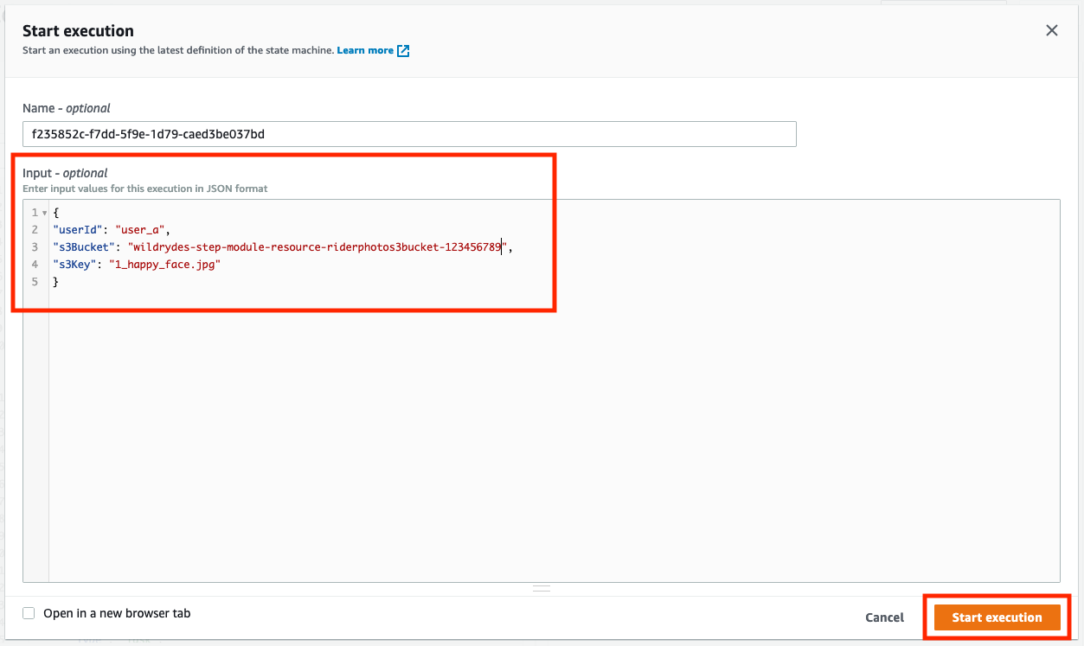This screenshot has width=1084, height=646.
Task: Click line number 3 in the gutter
Action: tap(35, 247)
